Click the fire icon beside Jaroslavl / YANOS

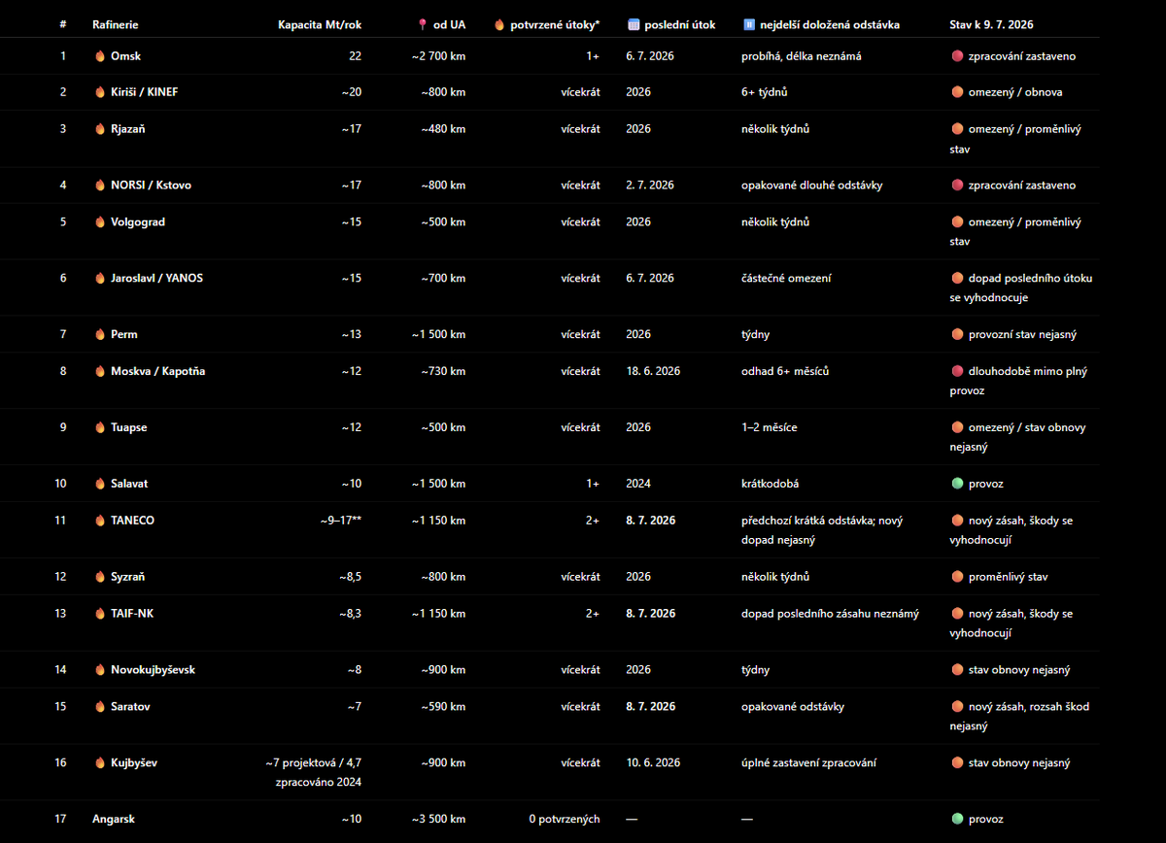pyautogui.click(x=99, y=279)
